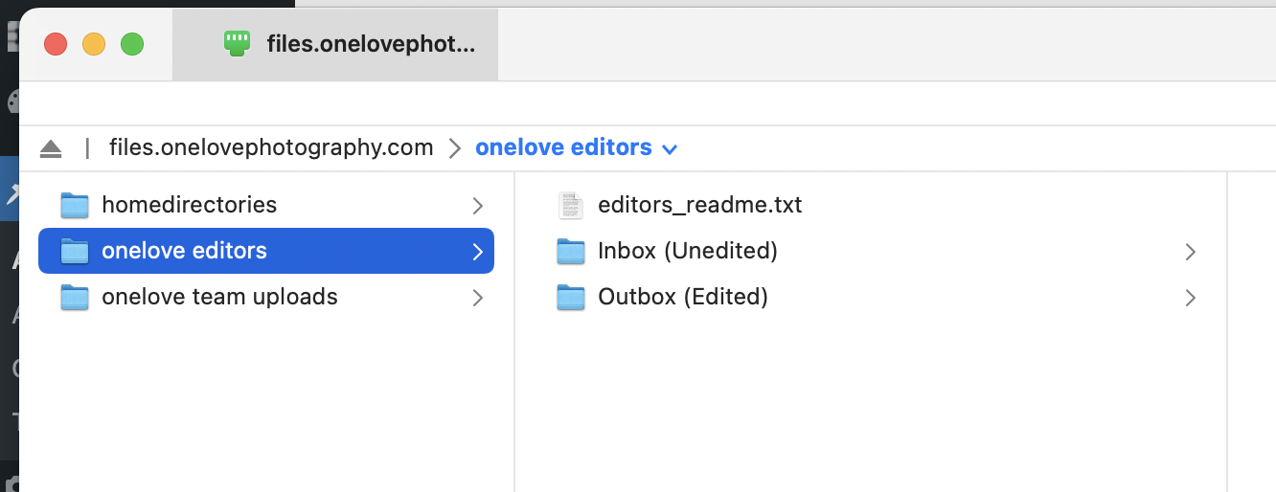
Task: Click the eject disconnect icon
Action: pyautogui.click(x=51, y=148)
